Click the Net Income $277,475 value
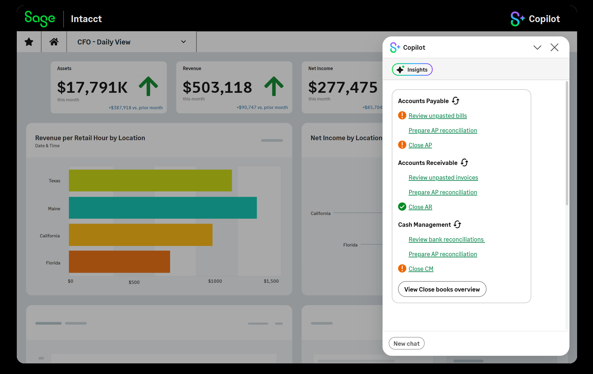This screenshot has width=593, height=374. (343, 87)
